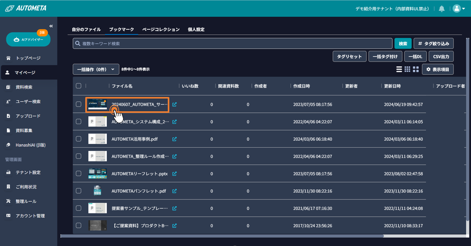Image resolution: width=471 pixels, height=246 pixels.
Task: Open the notifications bell
Action: pos(442,9)
